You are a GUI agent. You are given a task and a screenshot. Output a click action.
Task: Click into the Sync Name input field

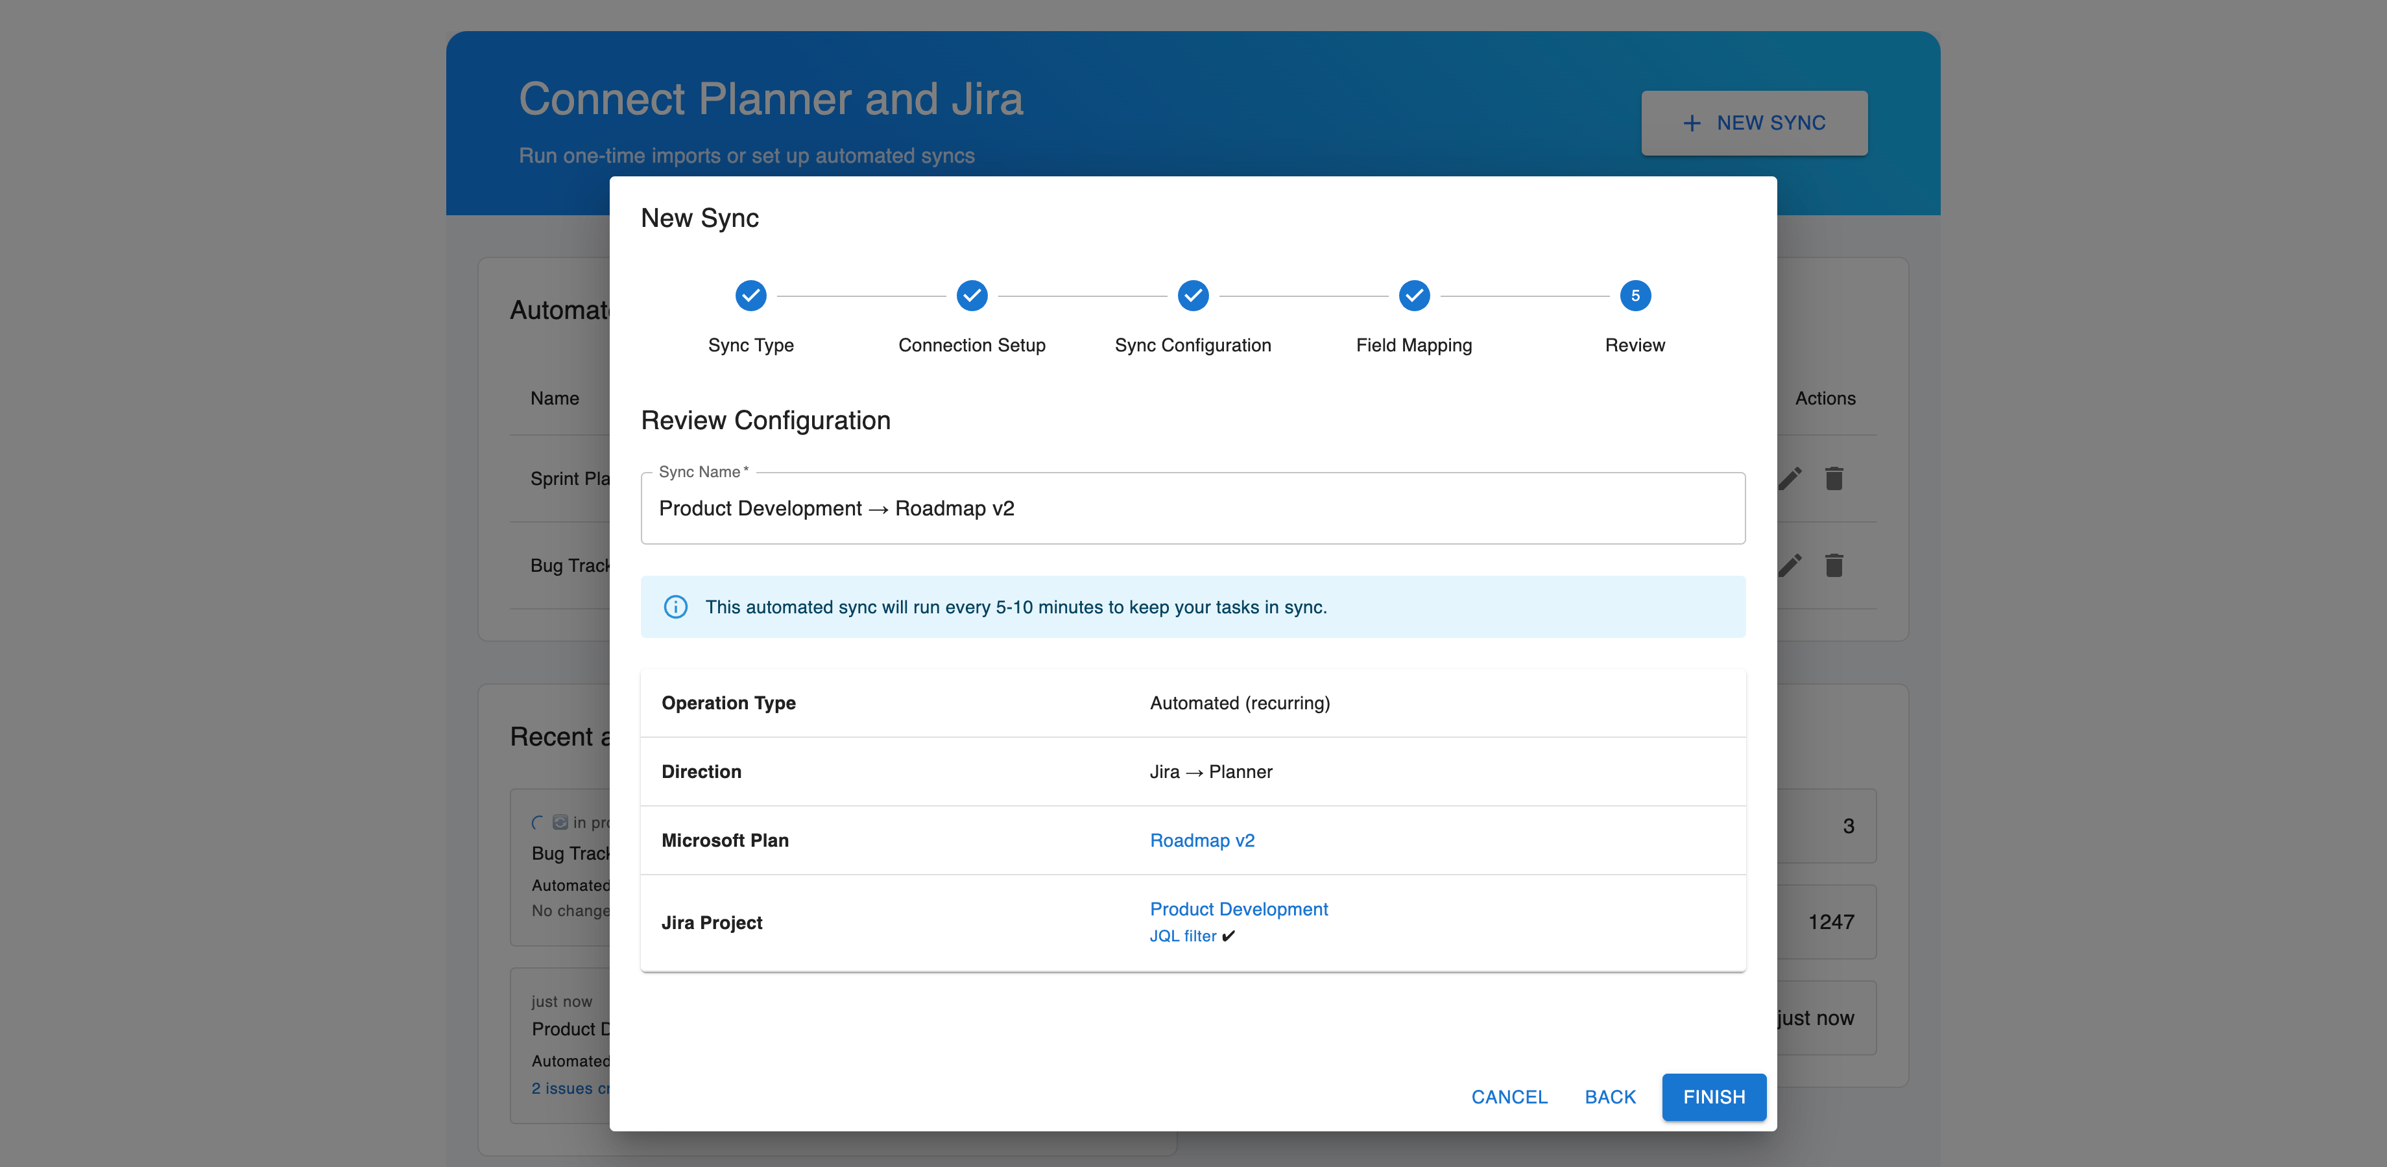(1192, 508)
